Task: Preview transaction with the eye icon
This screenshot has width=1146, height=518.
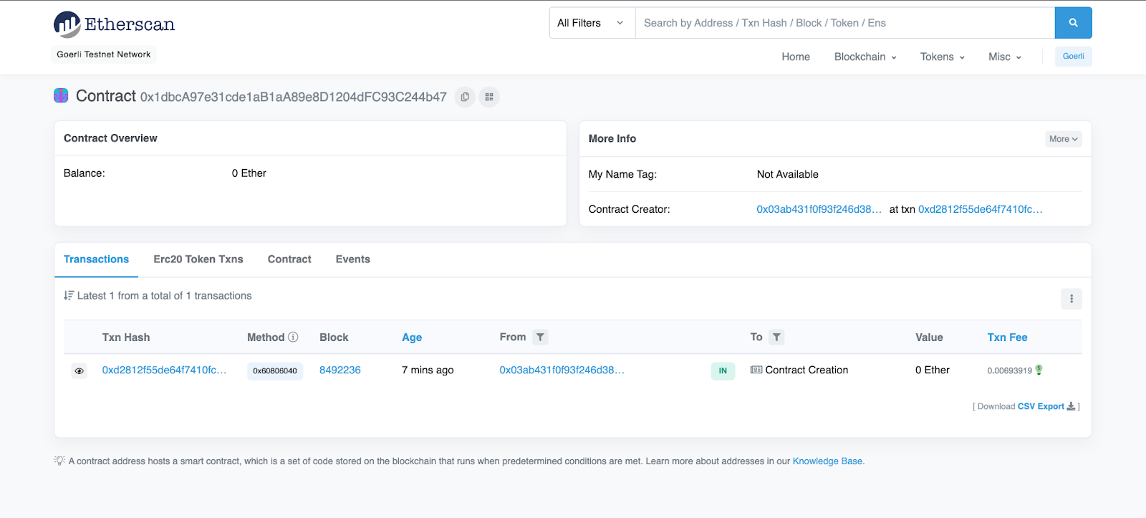Action: [x=80, y=371]
